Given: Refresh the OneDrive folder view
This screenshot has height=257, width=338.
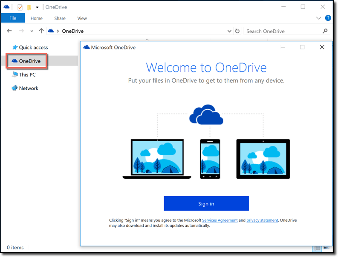Looking at the screenshot, I should [x=237, y=31].
